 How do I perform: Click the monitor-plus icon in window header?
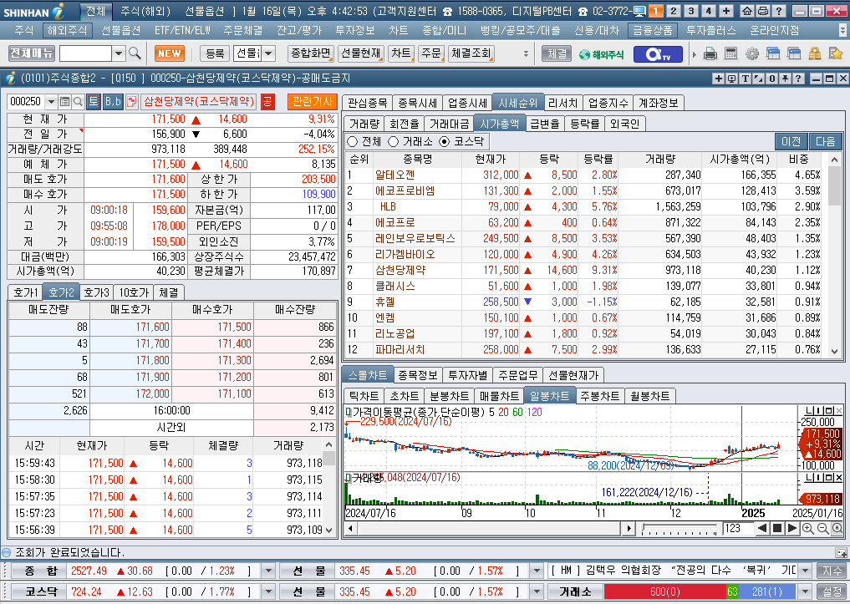tap(732, 79)
